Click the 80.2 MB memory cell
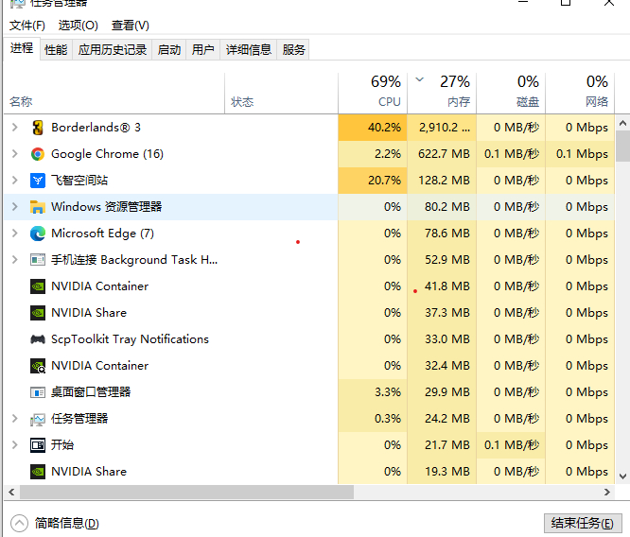Image resolution: width=630 pixels, height=537 pixels. tap(442, 207)
